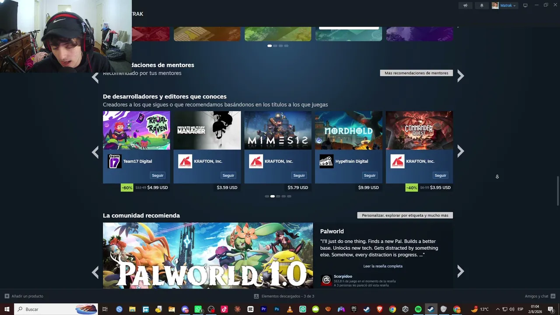Open Más recomendaciones de mentores
560x315 pixels.
(416, 73)
